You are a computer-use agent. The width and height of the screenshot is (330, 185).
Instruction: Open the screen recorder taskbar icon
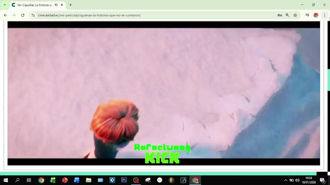tap(136, 180)
